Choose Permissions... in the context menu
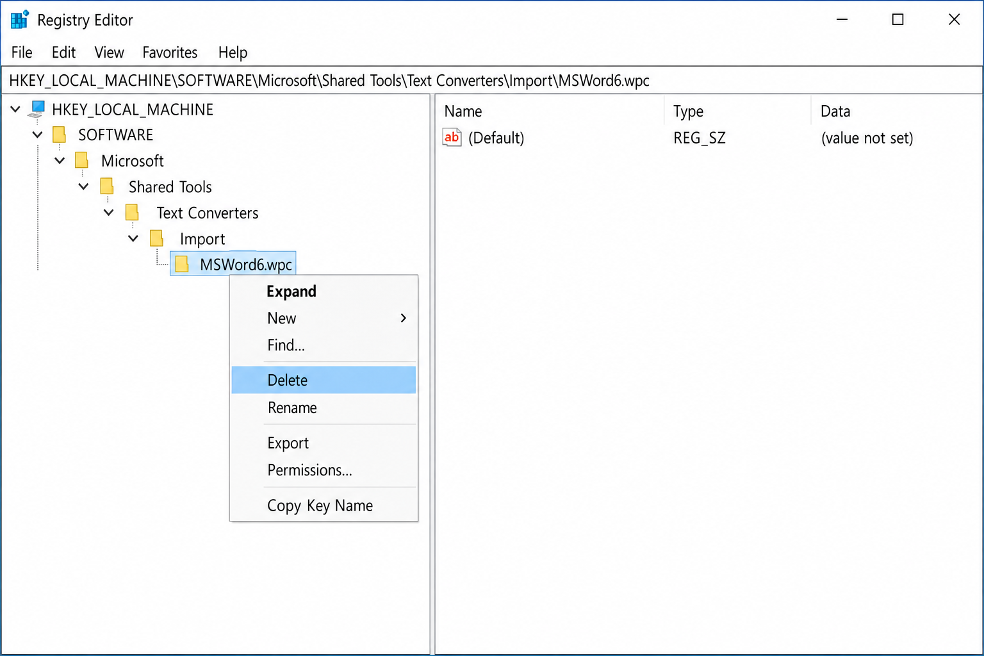The image size is (984, 656). tap(324, 470)
